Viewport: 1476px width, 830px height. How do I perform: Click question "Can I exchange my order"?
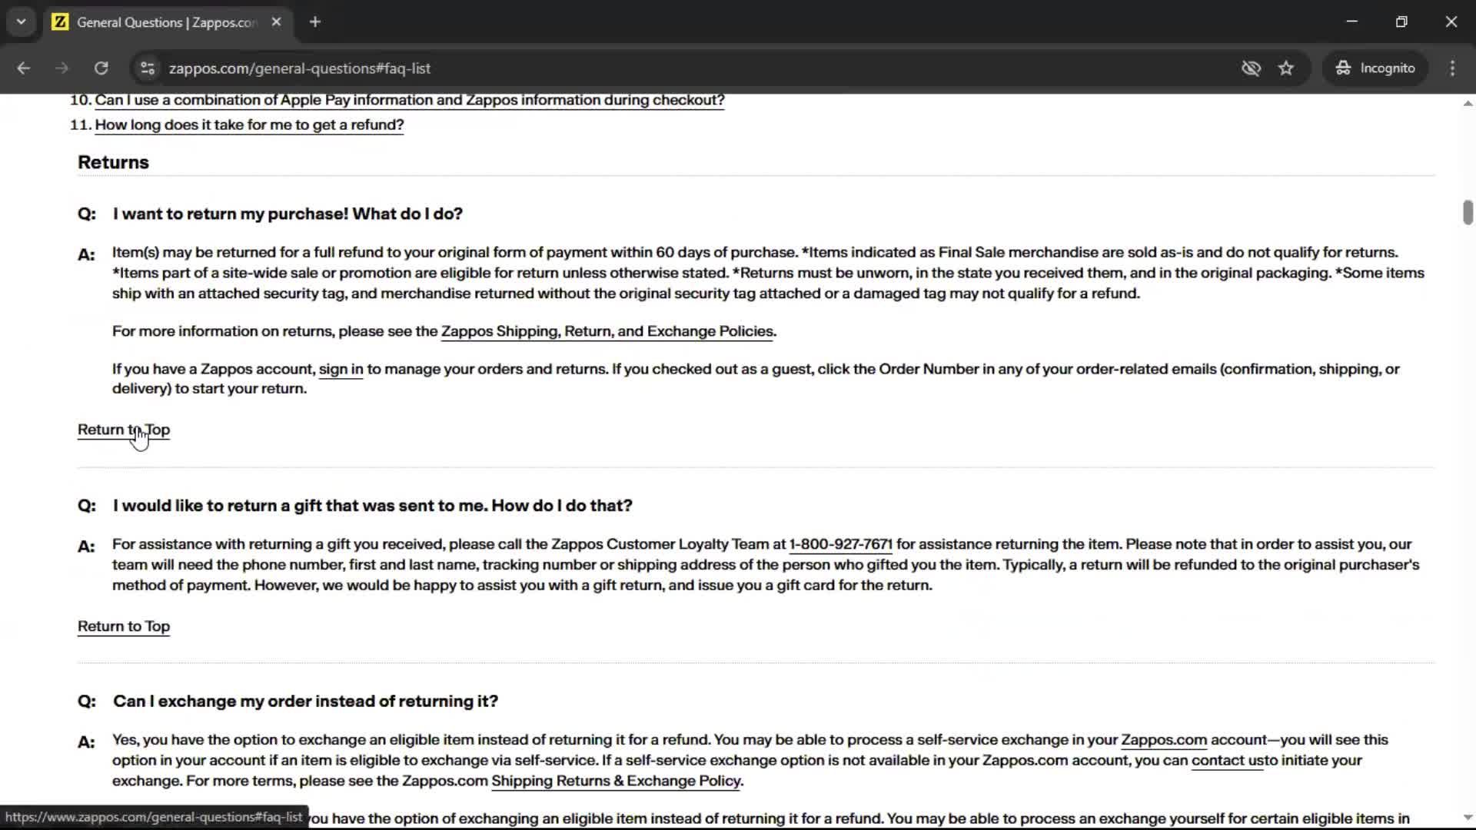point(305,702)
